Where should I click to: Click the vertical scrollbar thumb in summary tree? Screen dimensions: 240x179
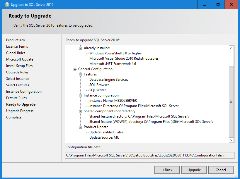[231, 102]
